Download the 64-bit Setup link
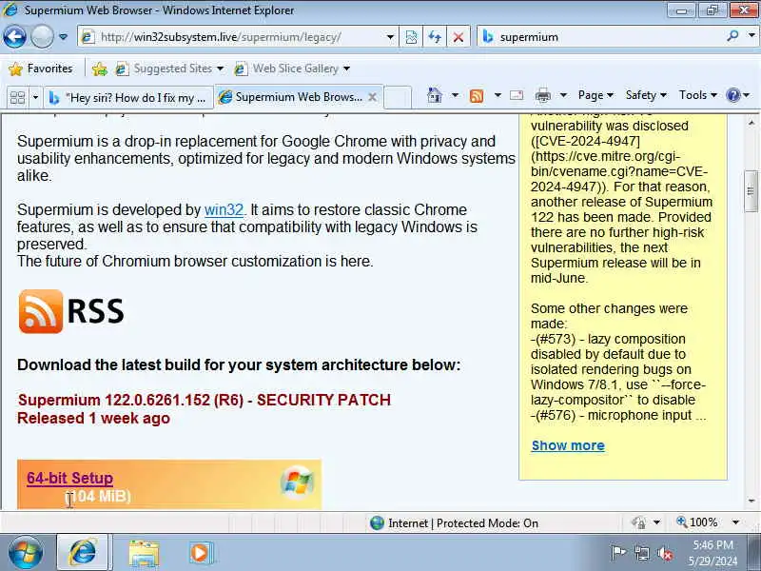This screenshot has height=571, width=761. point(69,478)
